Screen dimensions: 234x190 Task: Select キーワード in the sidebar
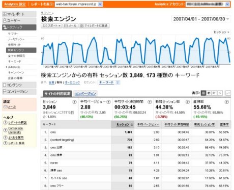(15, 62)
